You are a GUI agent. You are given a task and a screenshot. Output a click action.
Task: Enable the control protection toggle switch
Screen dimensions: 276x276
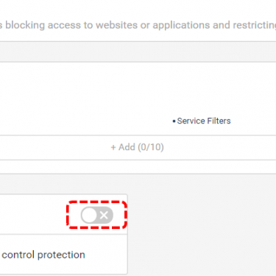click(x=97, y=215)
